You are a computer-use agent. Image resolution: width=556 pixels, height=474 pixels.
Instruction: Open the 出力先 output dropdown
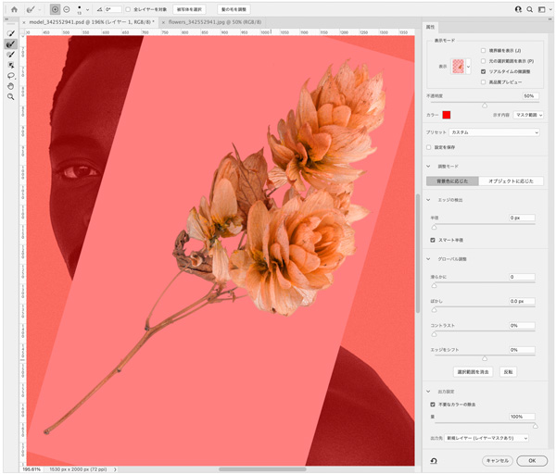coord(486,438)
